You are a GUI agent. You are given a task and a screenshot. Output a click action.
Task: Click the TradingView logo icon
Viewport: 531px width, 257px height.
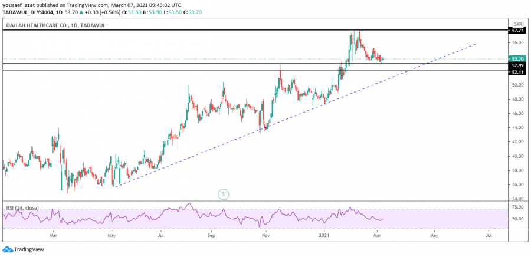coord(7,249)
